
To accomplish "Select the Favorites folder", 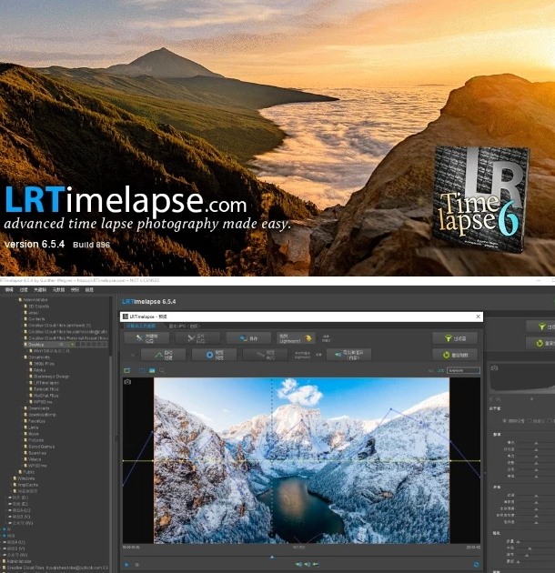I will pos(36,421).
